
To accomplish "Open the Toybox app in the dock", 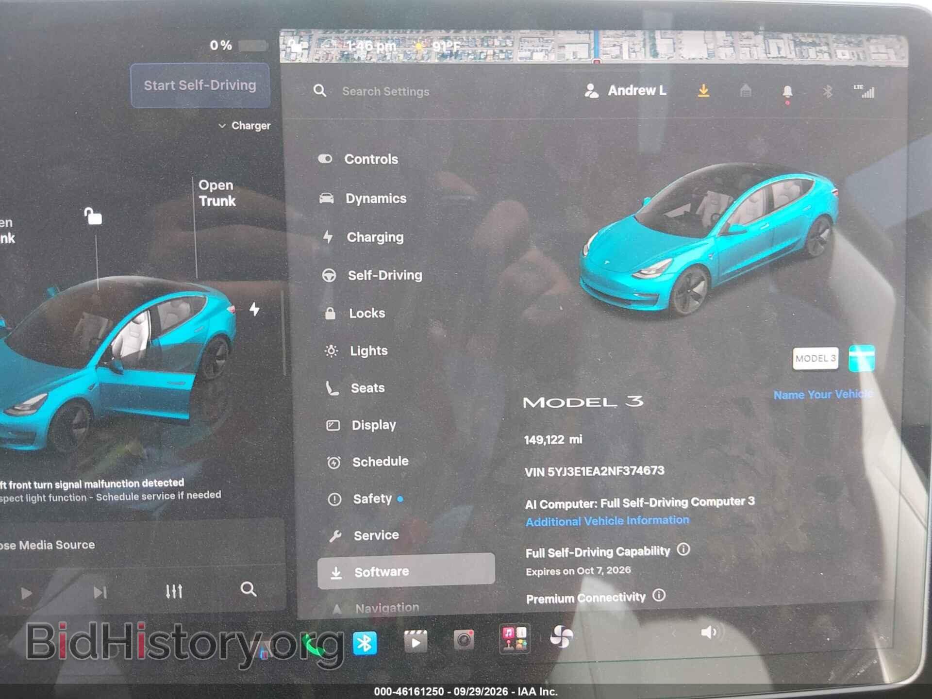I will [514, 639].
